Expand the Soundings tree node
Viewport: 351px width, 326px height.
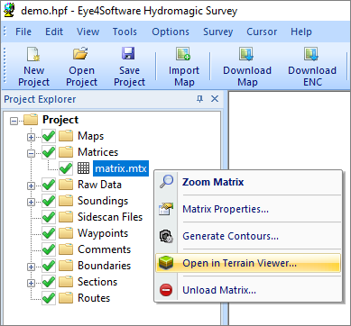[31, 203]
